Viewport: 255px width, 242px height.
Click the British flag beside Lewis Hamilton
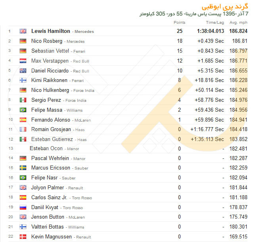click(x=23, y=31)
